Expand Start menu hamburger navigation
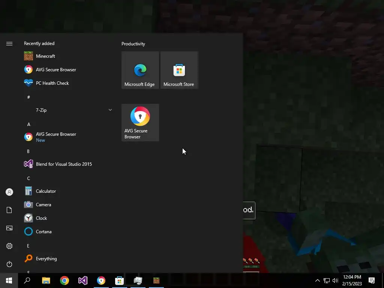 (9, 43)
